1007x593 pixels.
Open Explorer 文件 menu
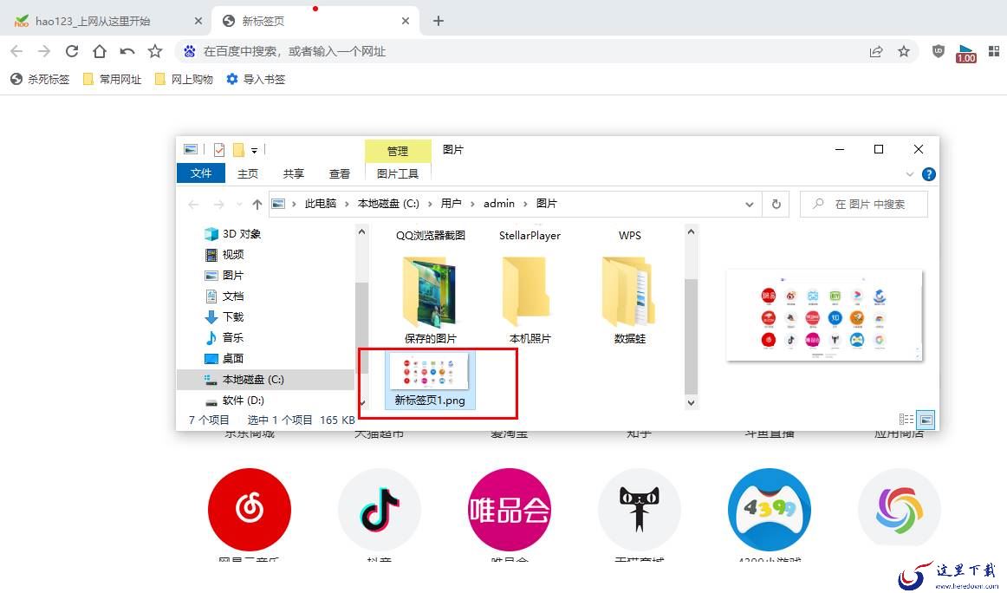pos(200,173)
